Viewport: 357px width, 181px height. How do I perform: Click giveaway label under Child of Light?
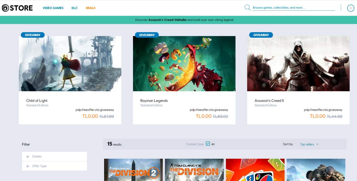(95, 110)
